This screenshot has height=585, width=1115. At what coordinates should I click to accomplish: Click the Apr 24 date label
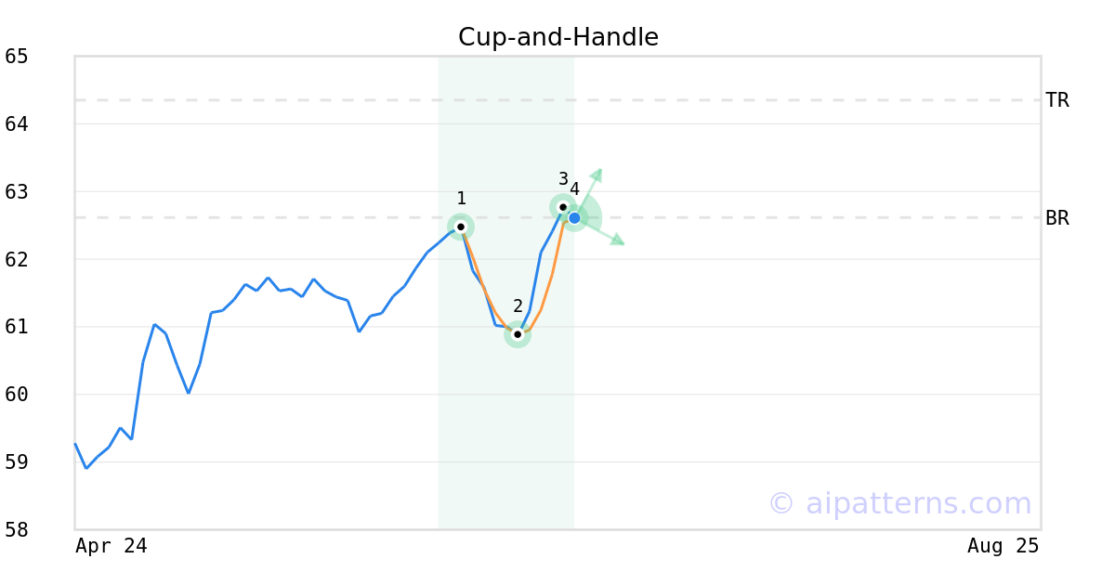(111, 546)
